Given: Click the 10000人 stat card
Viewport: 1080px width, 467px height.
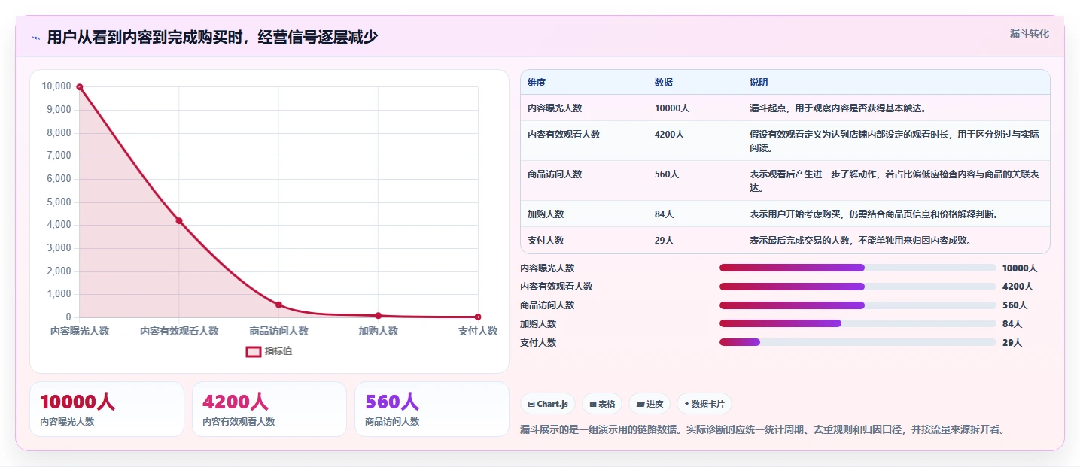Looking at the screenshot, I should pyautogui.click(x=107, y=409).
